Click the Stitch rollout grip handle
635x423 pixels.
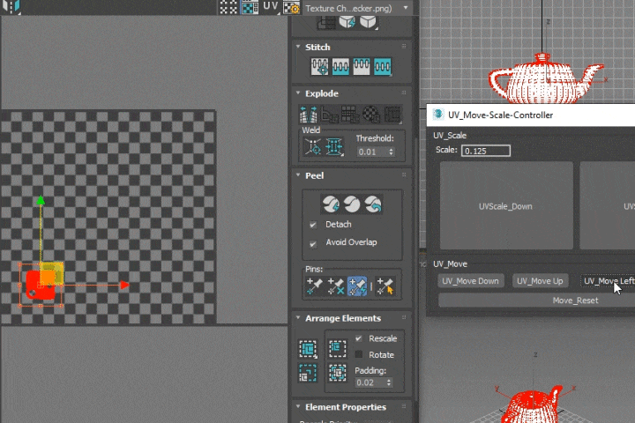[404, 47]
